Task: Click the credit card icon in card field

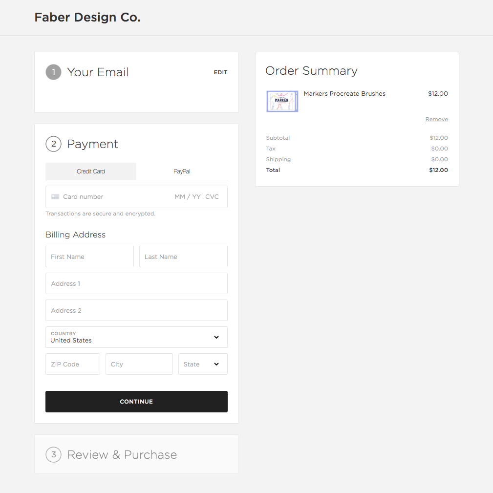Action: (55, 197)
